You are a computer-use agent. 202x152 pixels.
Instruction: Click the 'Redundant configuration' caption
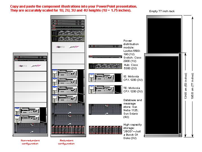[x=66, y=142]
